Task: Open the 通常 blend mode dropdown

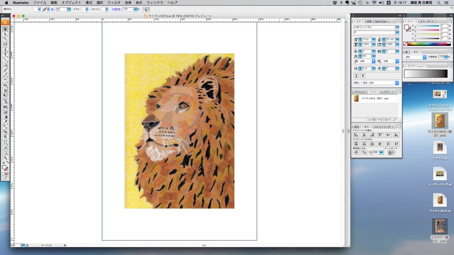Action: 424,57
